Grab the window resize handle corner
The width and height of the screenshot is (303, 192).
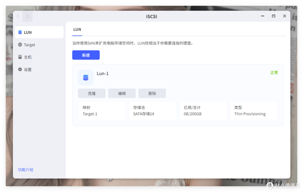[288, 177]
